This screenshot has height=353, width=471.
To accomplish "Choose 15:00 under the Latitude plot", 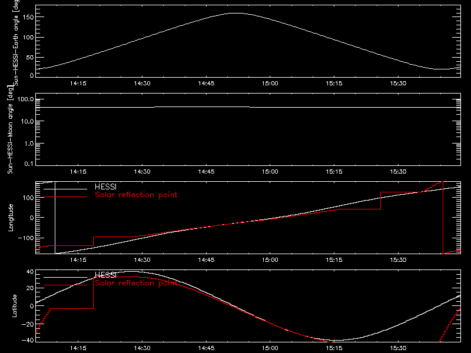I will pos(270,348).
